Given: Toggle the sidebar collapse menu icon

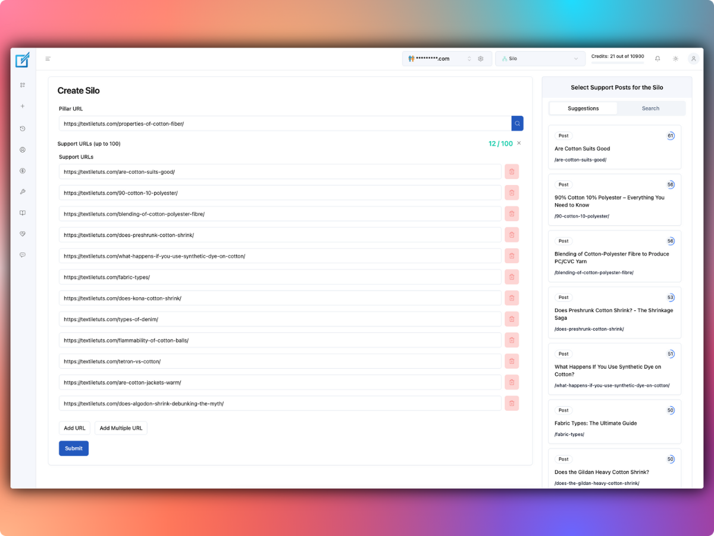Looking at the screenshot, I should click(x=48, y=59).
